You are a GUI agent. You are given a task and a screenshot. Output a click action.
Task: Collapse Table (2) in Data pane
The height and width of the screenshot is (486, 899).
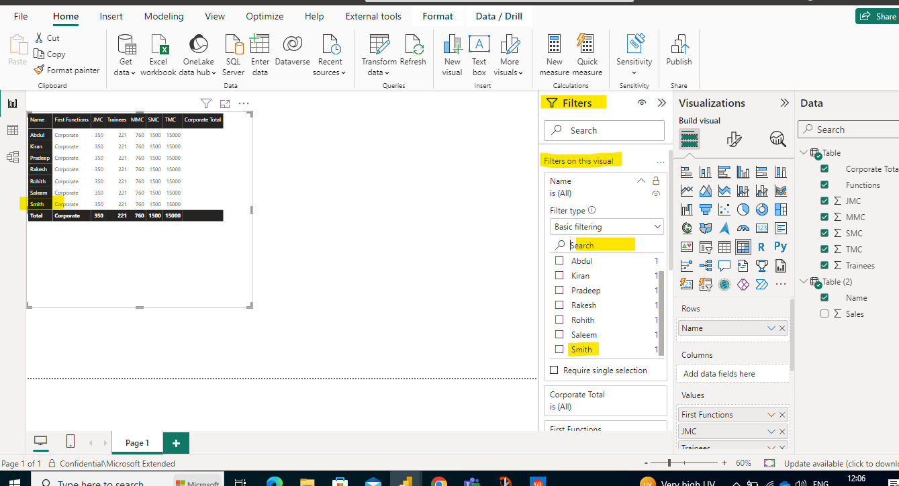(x=804, y=281)
